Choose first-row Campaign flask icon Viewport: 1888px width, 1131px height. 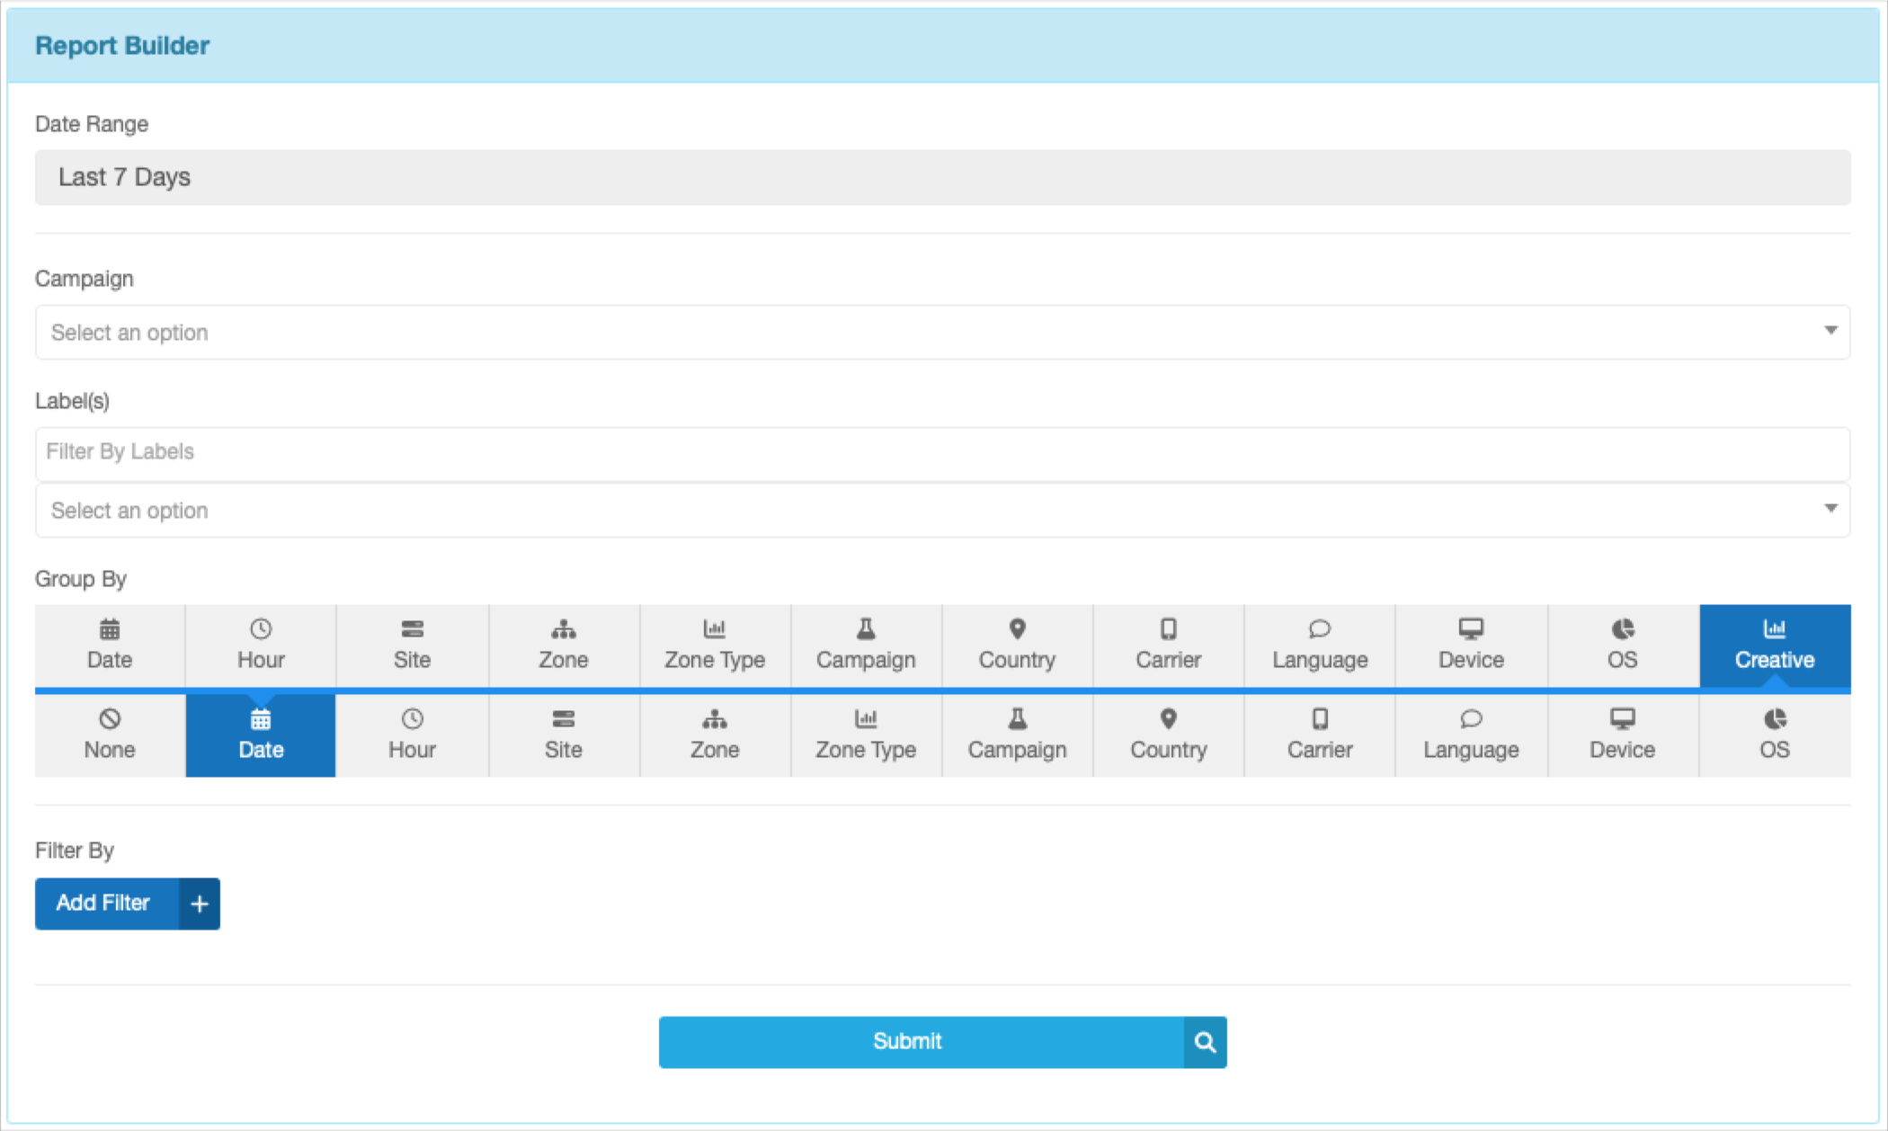[866, 628]
